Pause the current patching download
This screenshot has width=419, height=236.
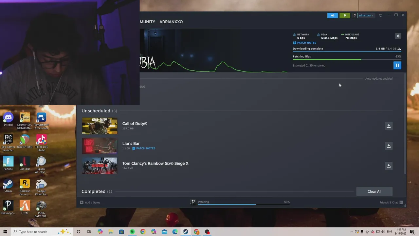[x=397, y=65]
